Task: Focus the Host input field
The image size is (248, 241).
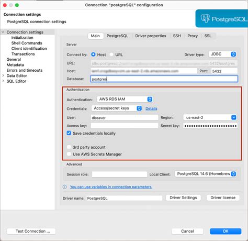Action: click(x=144, y=71)
